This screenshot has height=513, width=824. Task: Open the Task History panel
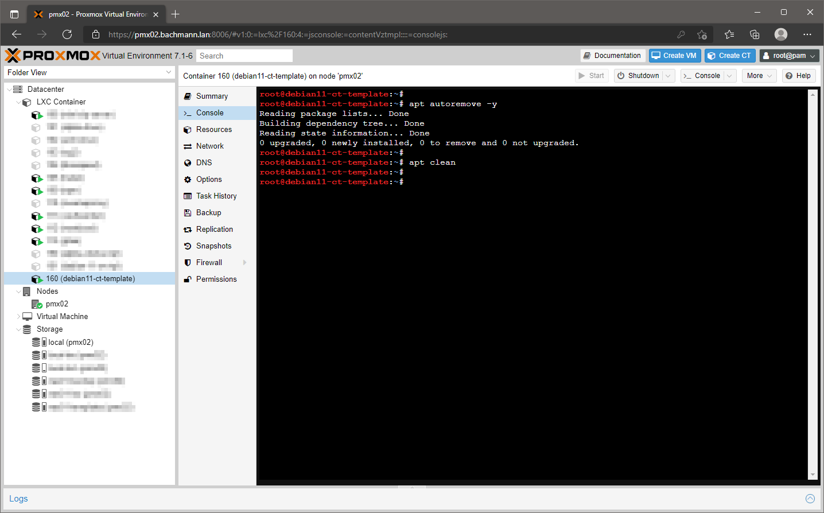(x=217, y=196)
